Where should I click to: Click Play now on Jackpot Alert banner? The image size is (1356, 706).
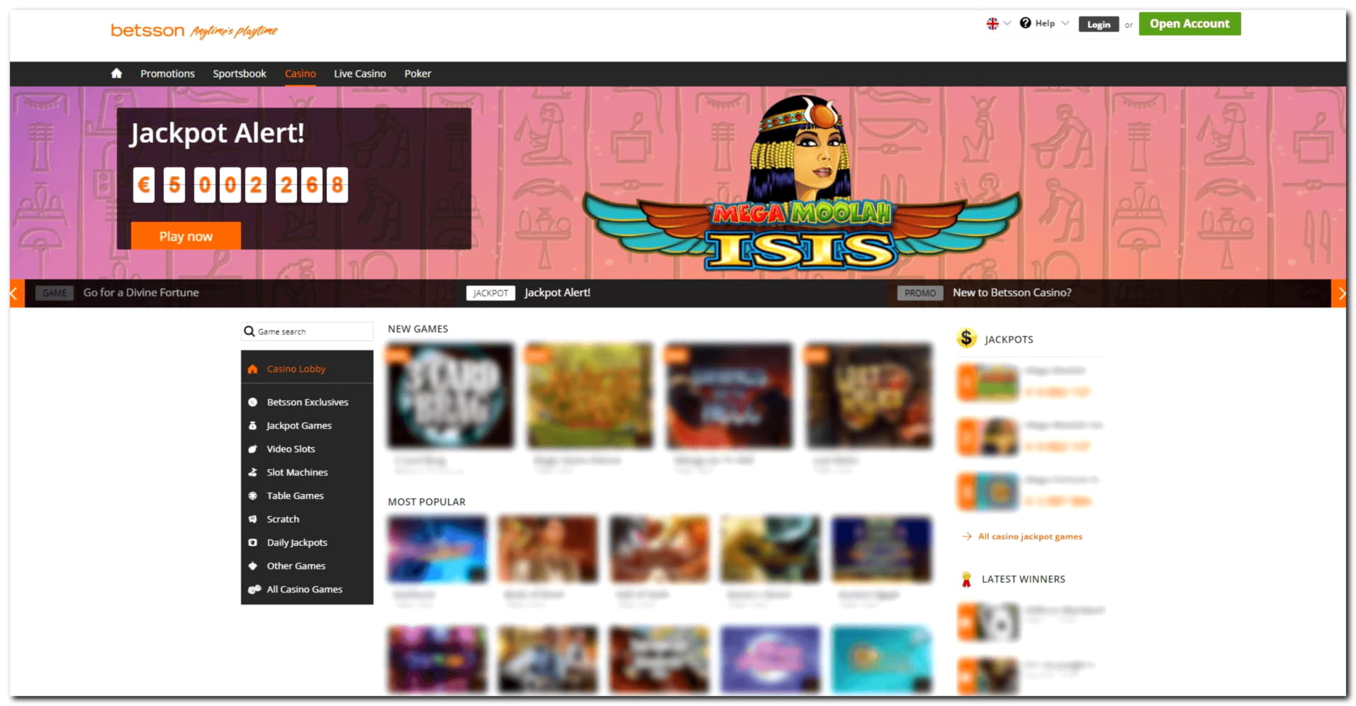click(x=186, y=236)
